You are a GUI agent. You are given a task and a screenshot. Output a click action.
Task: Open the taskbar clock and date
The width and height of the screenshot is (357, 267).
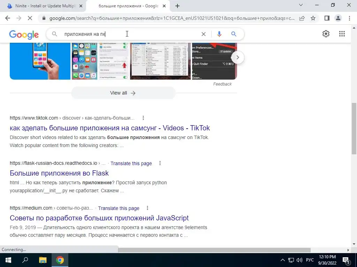tap(327, 260)
